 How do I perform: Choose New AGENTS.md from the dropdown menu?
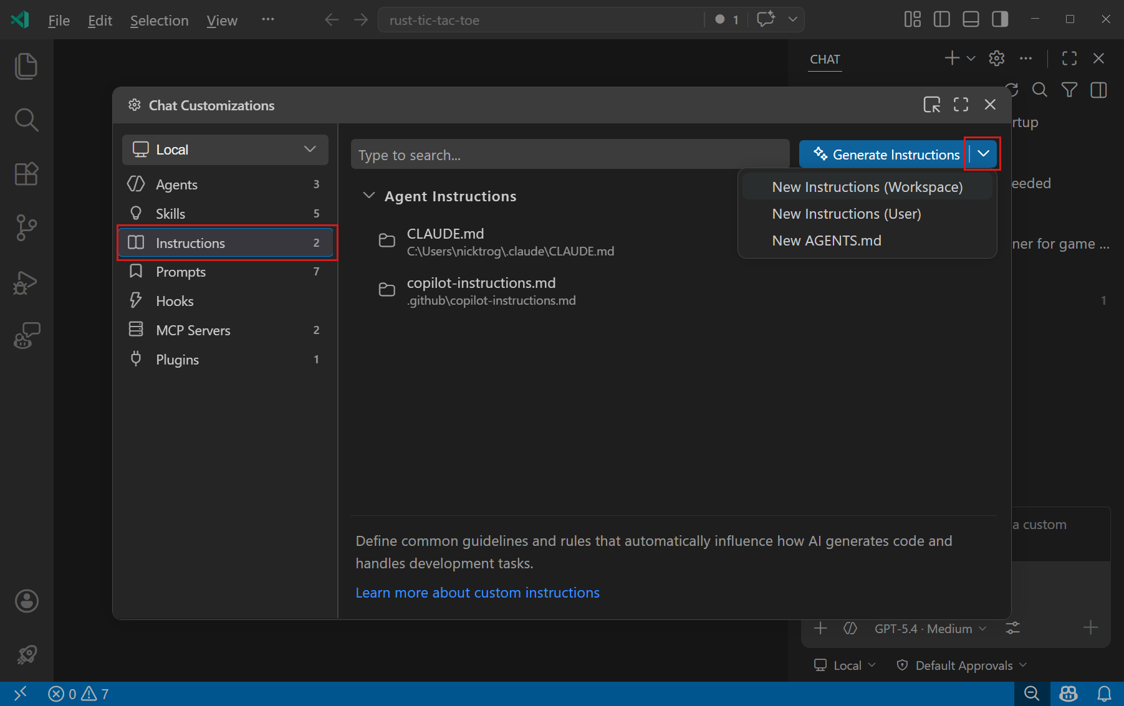pyautogui.click(x=827, y=240)
